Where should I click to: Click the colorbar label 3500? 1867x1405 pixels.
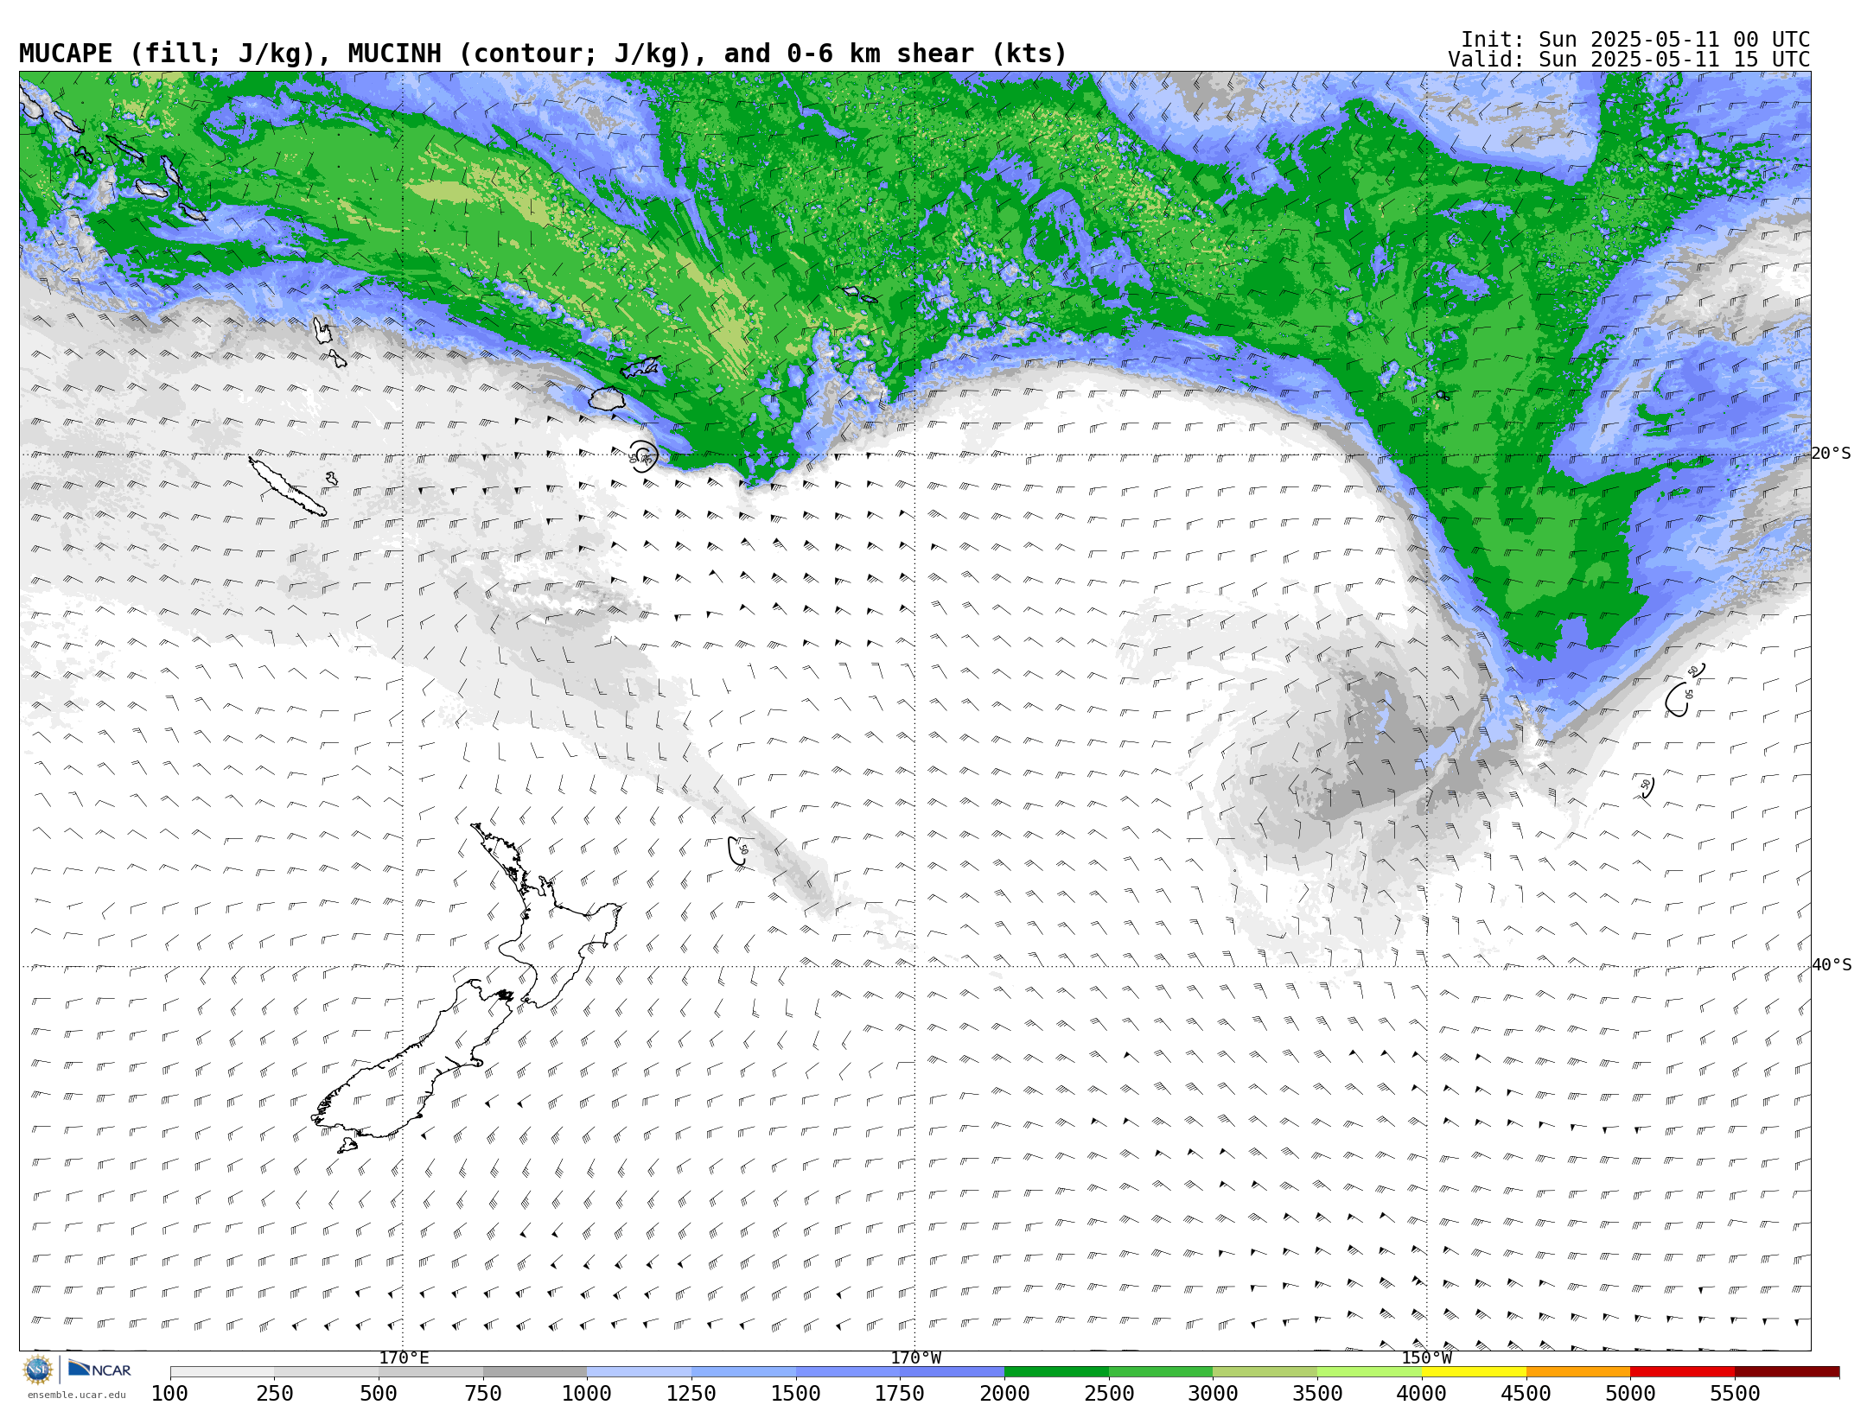pos(1317,1393)
